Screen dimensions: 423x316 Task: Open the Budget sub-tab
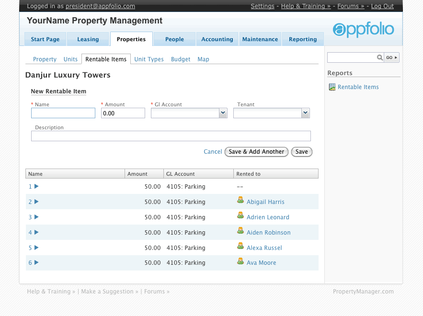[x=181, y=59]
